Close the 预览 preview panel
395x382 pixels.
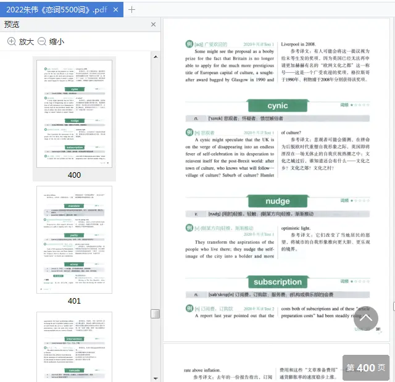(x=153, y=25)
